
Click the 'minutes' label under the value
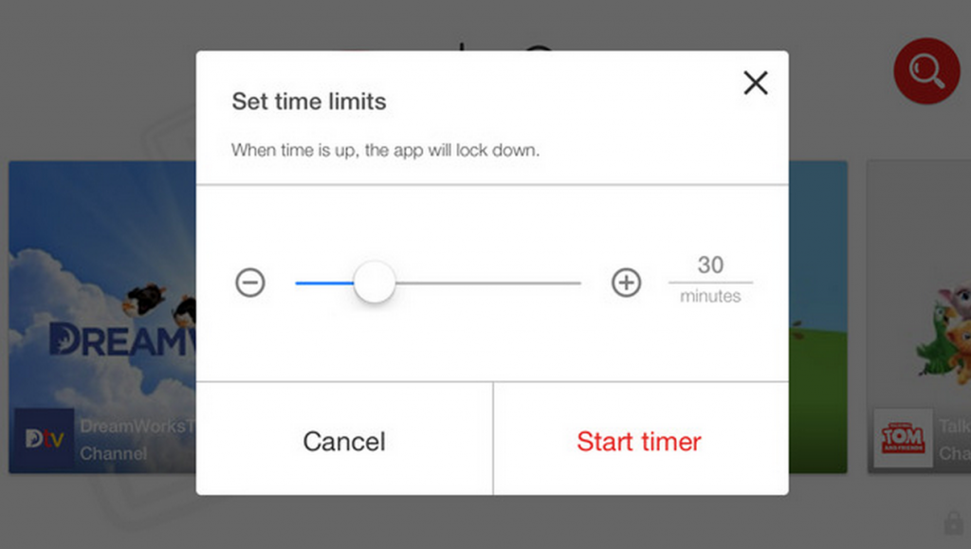tap(710, 296)
